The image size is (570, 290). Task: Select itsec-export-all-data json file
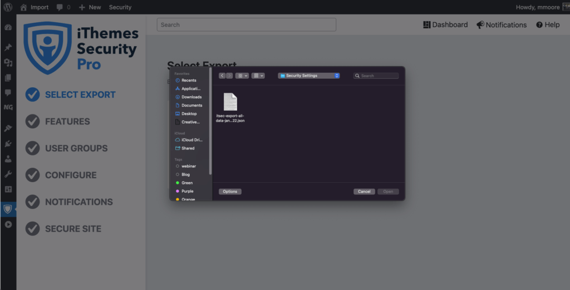click(230, 107)
